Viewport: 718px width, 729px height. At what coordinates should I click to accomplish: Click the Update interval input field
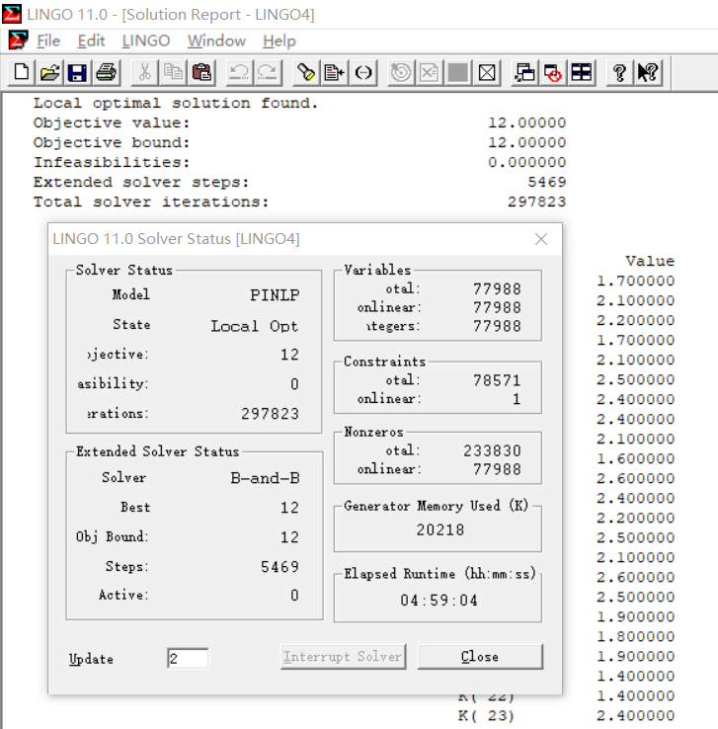[188, 658]
